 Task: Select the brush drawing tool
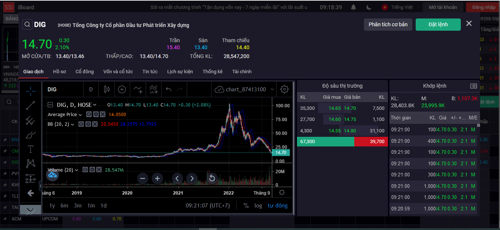coord(31,135)
